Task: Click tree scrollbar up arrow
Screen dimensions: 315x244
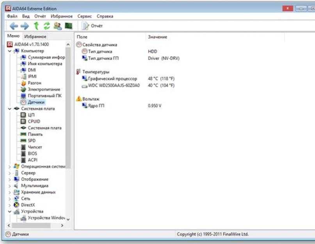Action: (68, 45)
